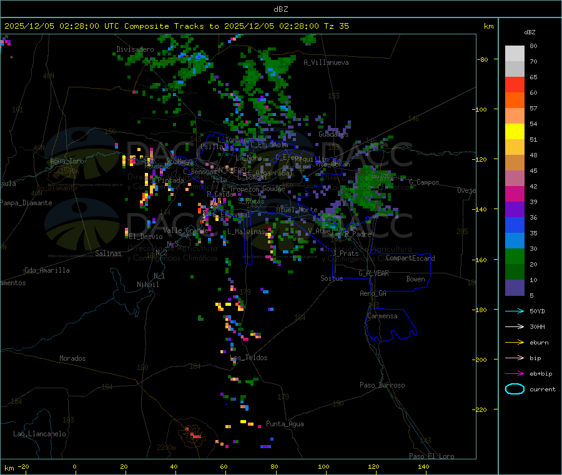562x475 pixels.
Task: Click the J_Prats map label
Action: pyautogui.click(x=346, y=253)
